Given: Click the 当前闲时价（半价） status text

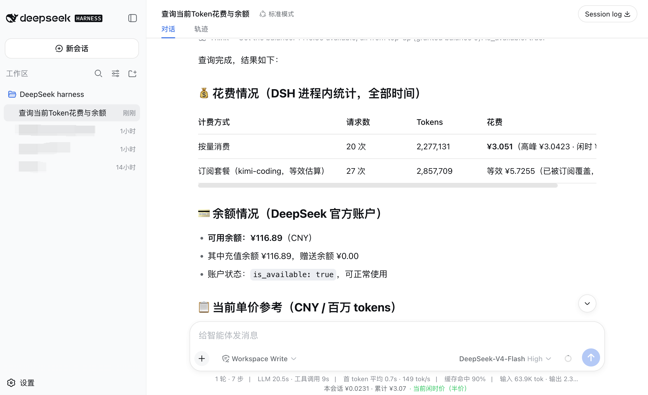Looking at the screenshot, I should coord(440,388).
